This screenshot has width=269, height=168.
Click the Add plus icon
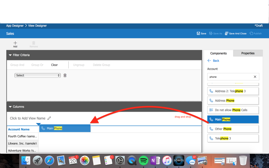click(x=15, y=43)
